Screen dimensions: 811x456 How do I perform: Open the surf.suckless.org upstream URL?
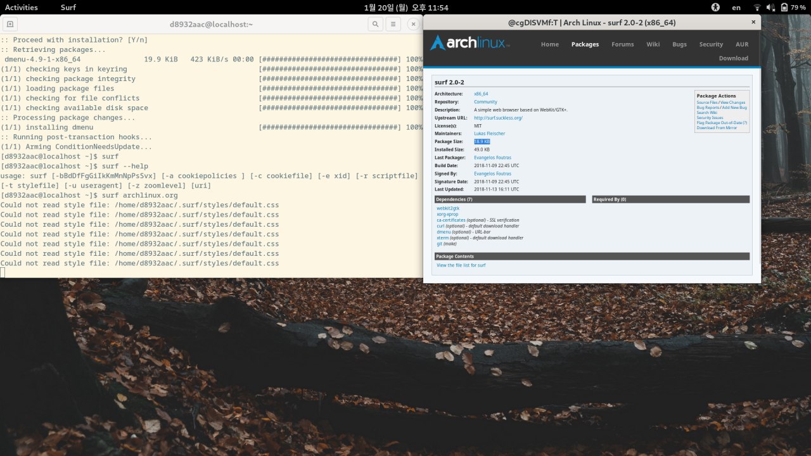pos(498,118)
